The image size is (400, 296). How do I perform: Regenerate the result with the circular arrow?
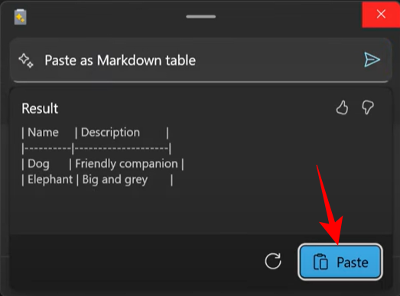click(273, 261)
